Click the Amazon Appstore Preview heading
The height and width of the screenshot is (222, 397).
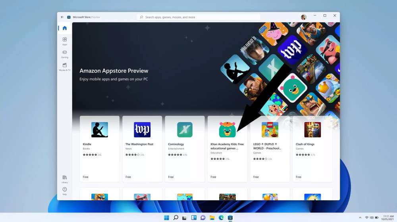point(114,71)
